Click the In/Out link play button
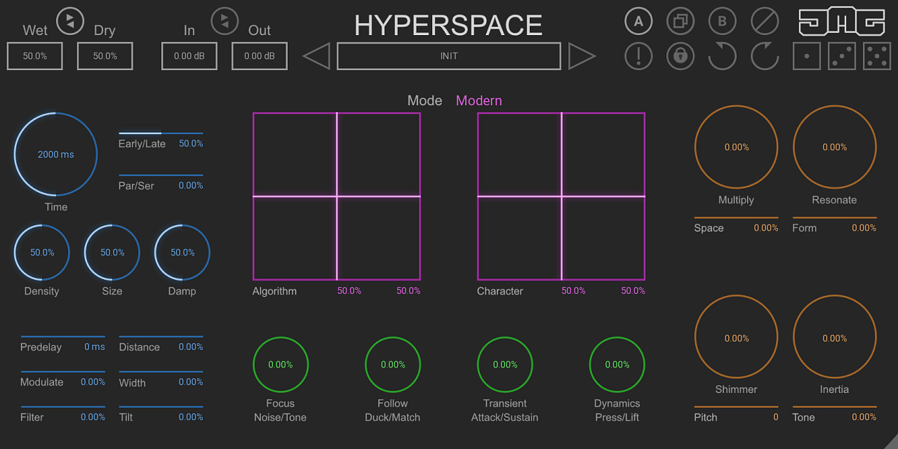Image resolution: width=898 pixels, height=449 pixels. pyautogui.click(x=224, y=20)
